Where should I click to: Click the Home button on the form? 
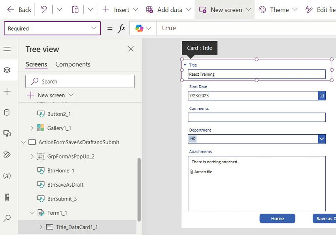click(x=277, y=218)
